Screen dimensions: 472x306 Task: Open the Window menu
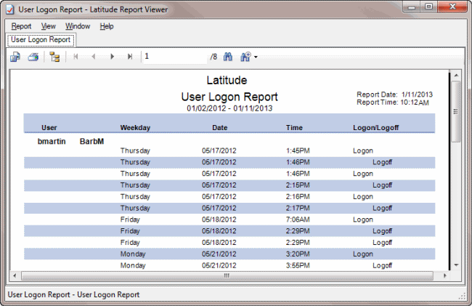(x=78, y=26)
